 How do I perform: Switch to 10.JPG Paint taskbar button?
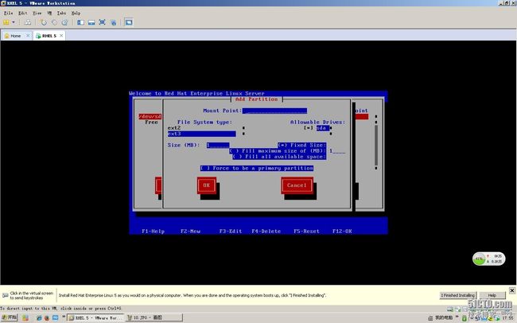coord(154,318)
